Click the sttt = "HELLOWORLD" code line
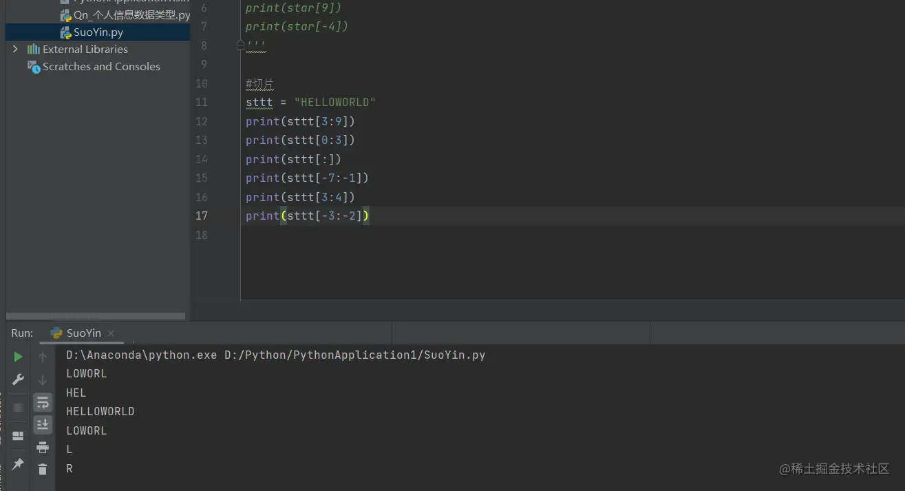Viewport: 905px width, 491px height. click(x=310, y=103)
